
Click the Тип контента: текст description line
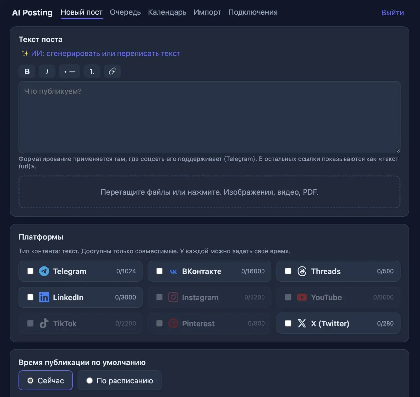(155, 251)
